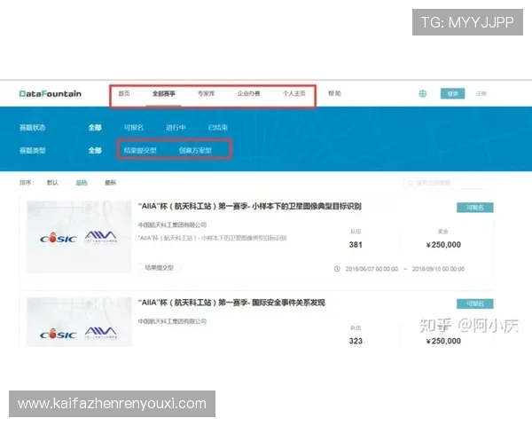Image resolution: width=532 pixels, height=426 pixels.
Task: Filter competitions by 可报名 status
Action: [134, 128]
